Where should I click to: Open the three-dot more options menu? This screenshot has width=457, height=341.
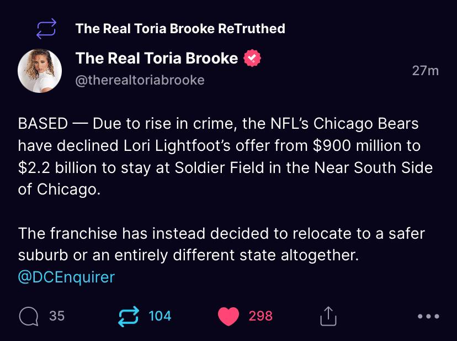click(x=428, y=317)
